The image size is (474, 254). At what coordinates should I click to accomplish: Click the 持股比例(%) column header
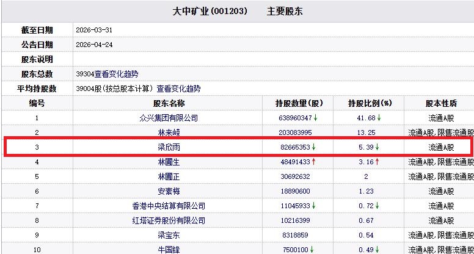(x=369, y=103)
